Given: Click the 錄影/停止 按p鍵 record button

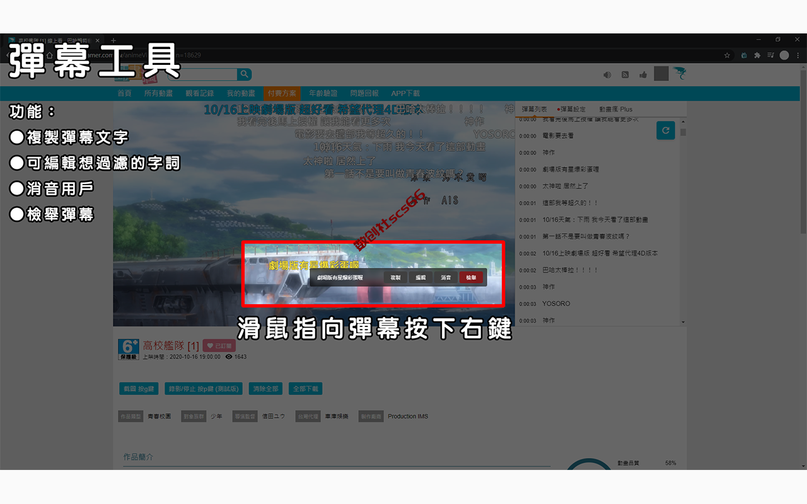Looking at the screenshot, I should pyautogui.click(x=204, y=389).
